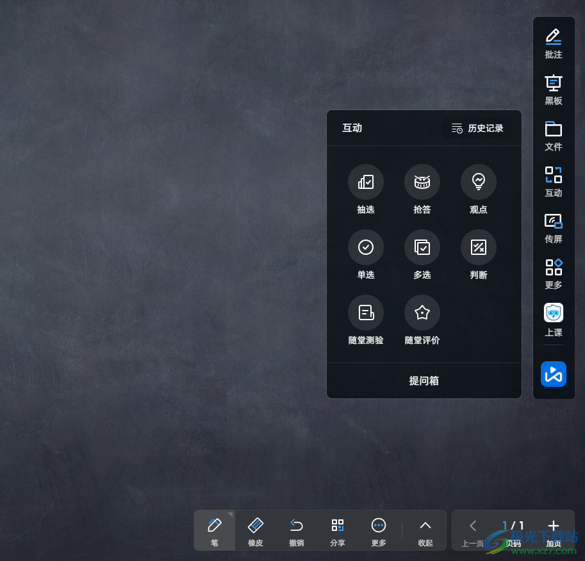
Task: Select the 批注 annotation tool in sidebar
Action: (x=553, y=44)
